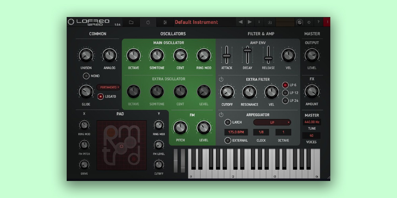397x198 pixels.
Task: Click the Extra Filter Cutoff knob
Action: tap(227, 92)
